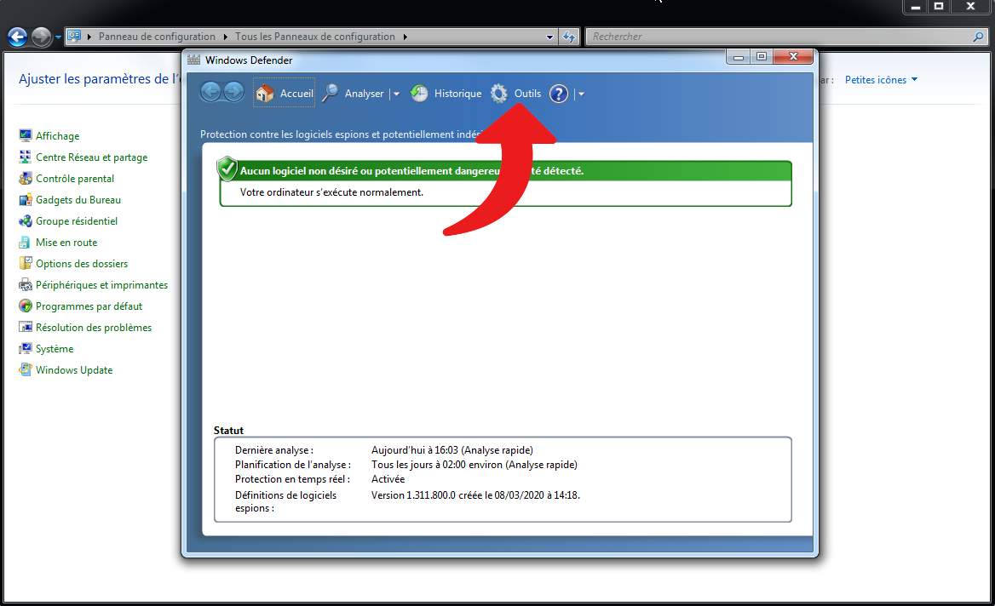Expand the help options dropdown arrow
The image size is (995, 606).
(x=581, y=94)
